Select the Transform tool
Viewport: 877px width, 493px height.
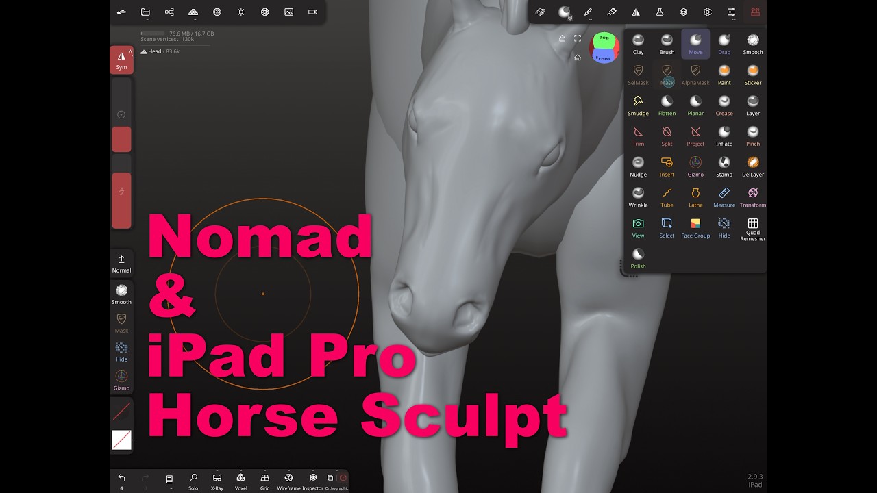click(753, 198)
